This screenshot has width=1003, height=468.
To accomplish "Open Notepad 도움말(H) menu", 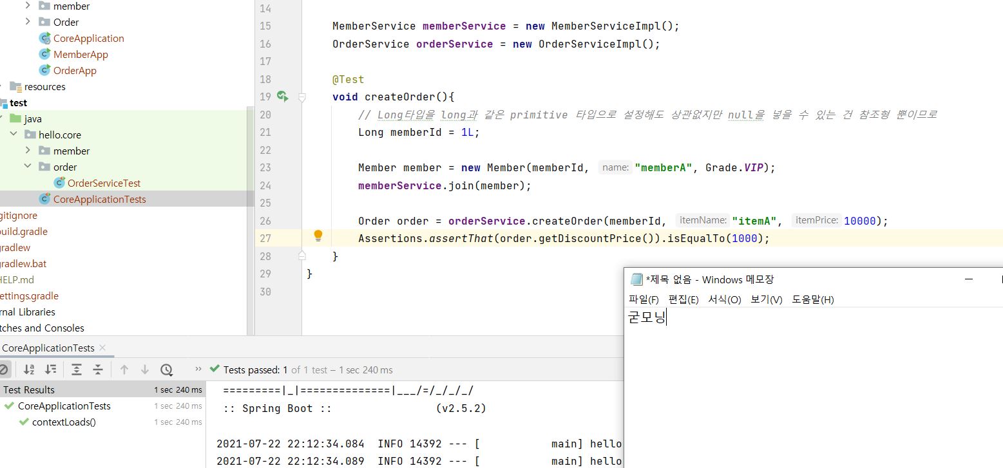I will (x=813, y=299).
